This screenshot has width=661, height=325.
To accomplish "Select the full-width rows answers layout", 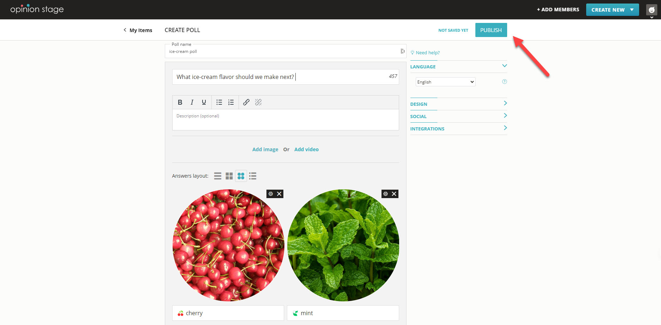I will (218, 176).
